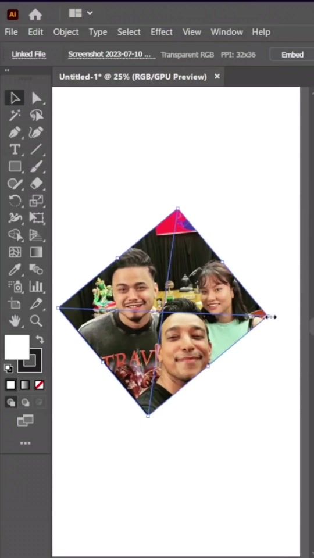Set paint type to Color
The image size is (314, 558).
click(x=11, y=385)
